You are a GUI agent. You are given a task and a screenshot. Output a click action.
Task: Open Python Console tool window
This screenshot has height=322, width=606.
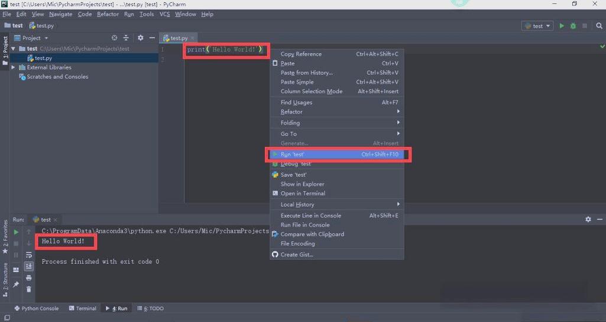pos(36,308)
